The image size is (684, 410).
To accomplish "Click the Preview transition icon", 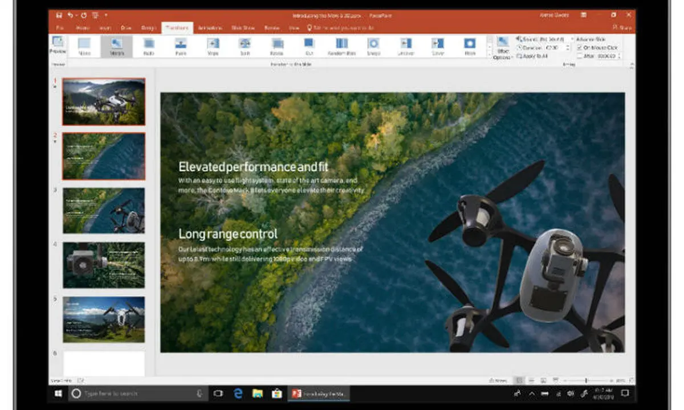I will click(58, 45).
